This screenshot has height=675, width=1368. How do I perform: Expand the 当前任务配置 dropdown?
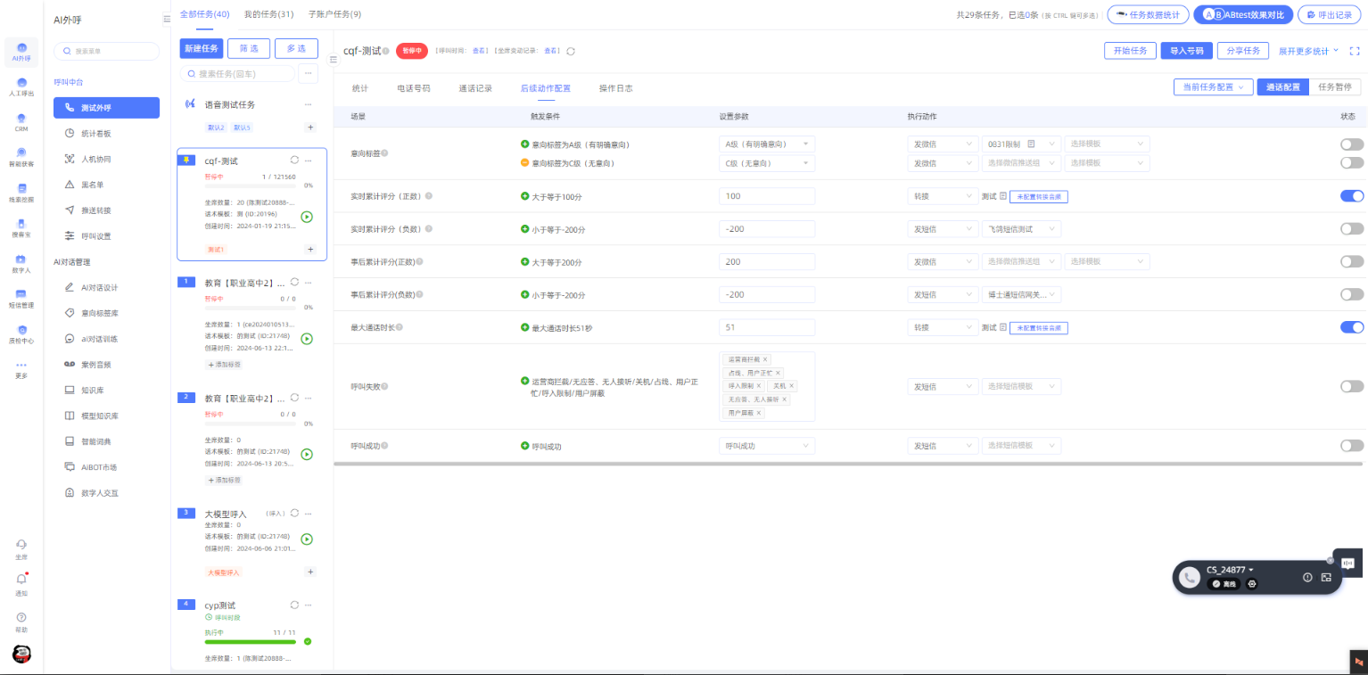(x=1213, y=87)
